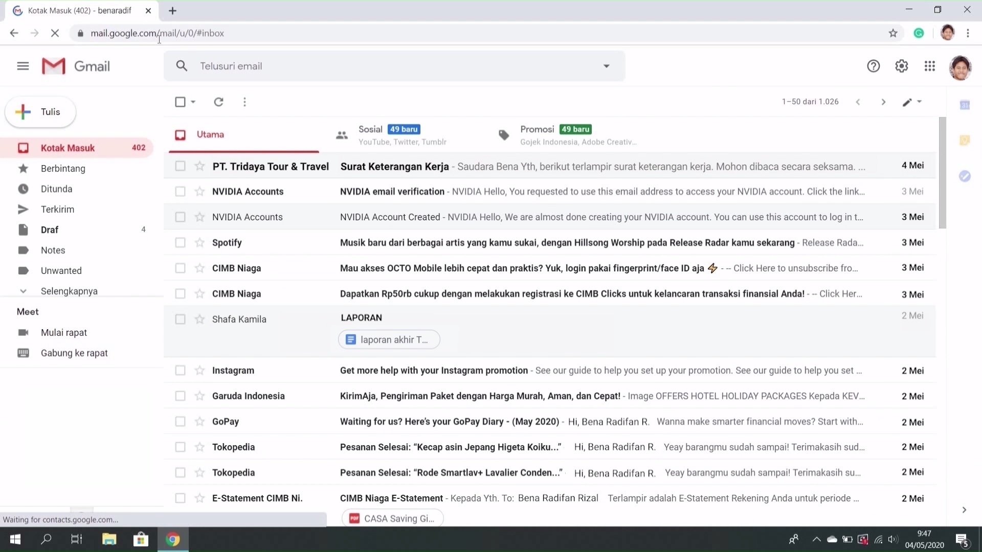Open the Calendar side panel icon
Screen dimensions: 982x552
[x=965, y=105]
